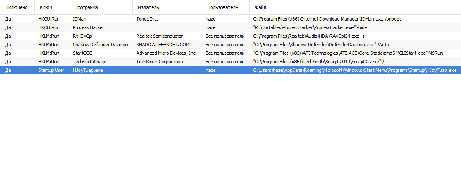Click Все пользователи in Shadow Defender row

[x=225, y=45]
